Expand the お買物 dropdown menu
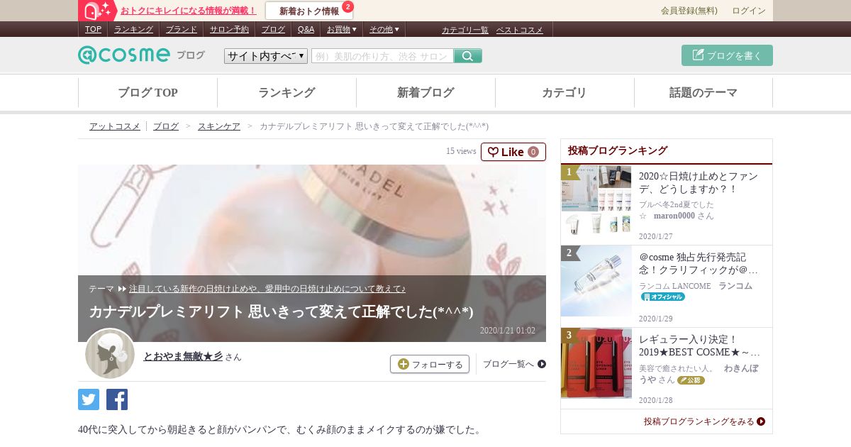This screenshot has height=447, width=851. click(342, 29)
